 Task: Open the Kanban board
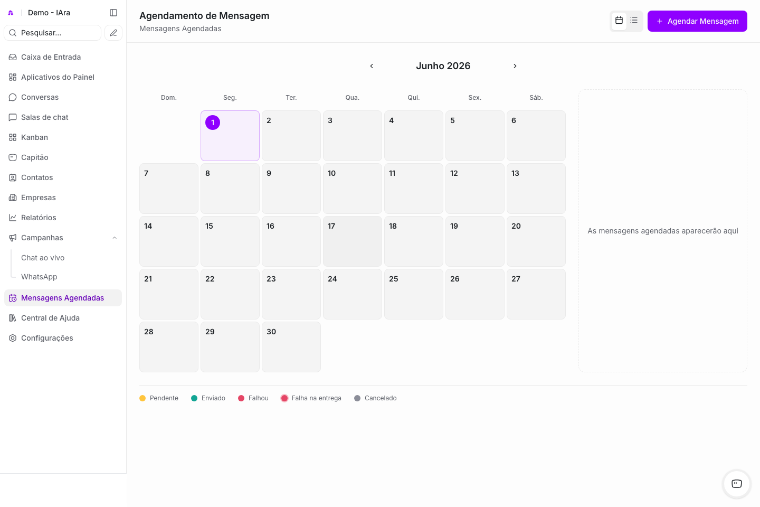63,137
